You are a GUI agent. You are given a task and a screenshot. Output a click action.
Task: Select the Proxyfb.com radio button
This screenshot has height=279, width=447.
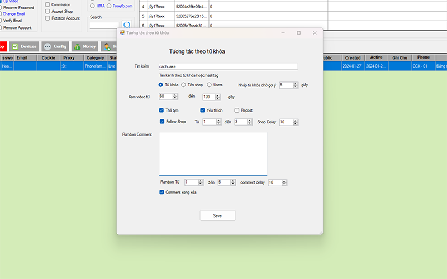click(x=109, y=6)
